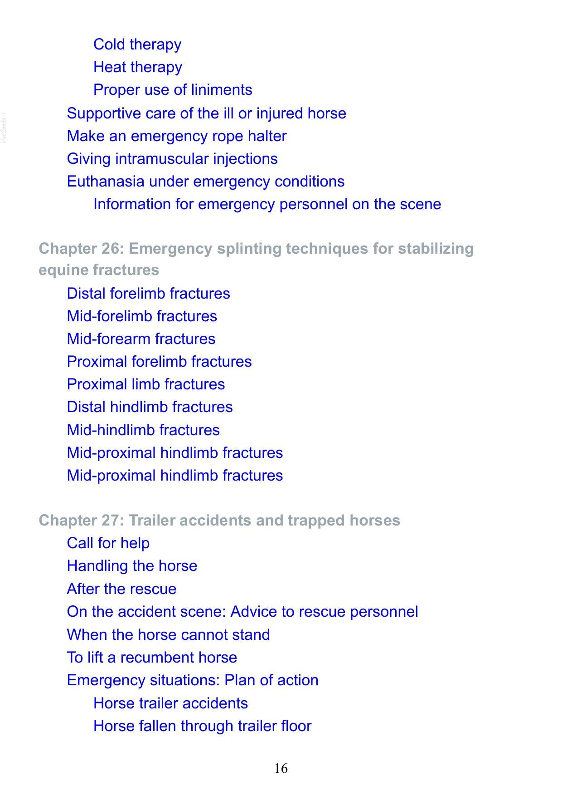Go to To lift a recumbent horse
The image size is (562, 796).
pos(152,658)
